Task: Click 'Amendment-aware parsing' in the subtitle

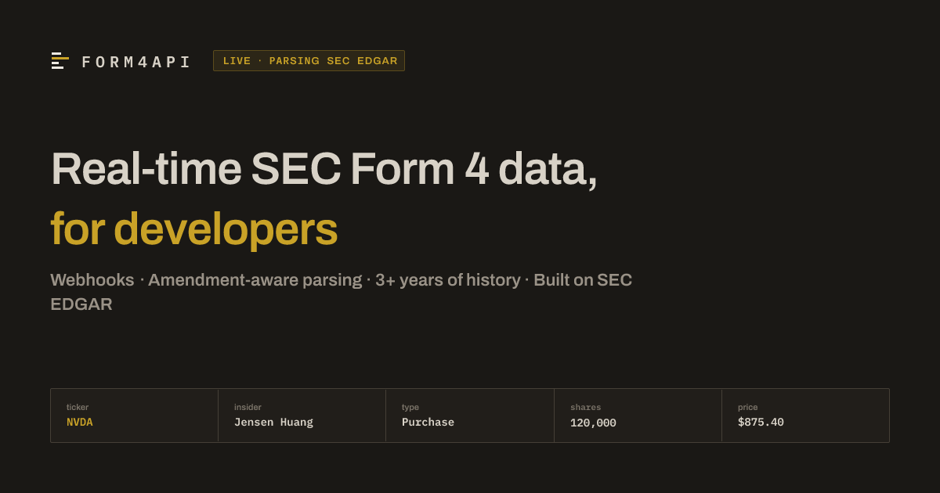Action: pyautogui.click(x=255, y=280)
